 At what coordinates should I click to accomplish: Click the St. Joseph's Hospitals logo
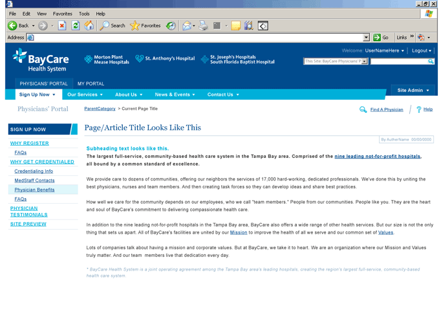click(238, 60)
